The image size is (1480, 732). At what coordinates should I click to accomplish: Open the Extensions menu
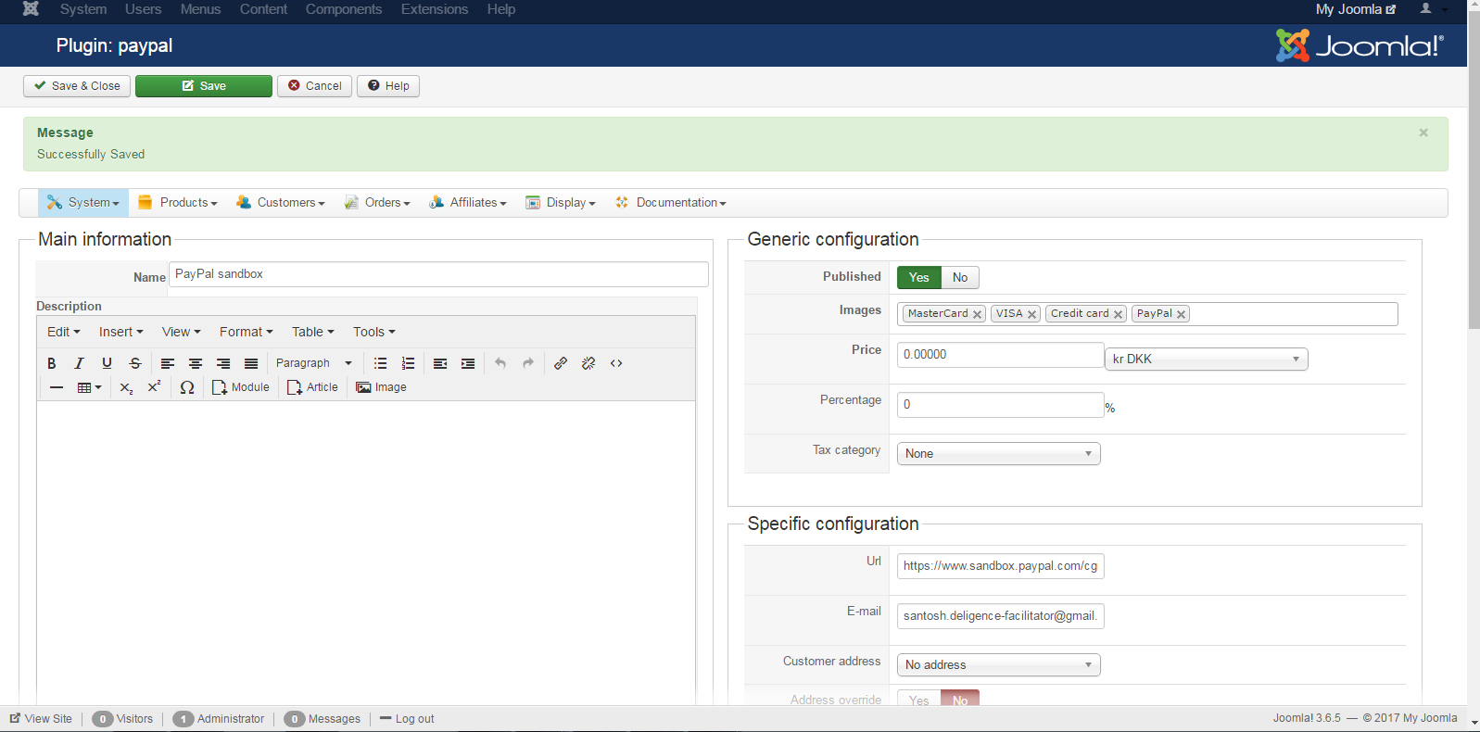[x=435, y=9]
